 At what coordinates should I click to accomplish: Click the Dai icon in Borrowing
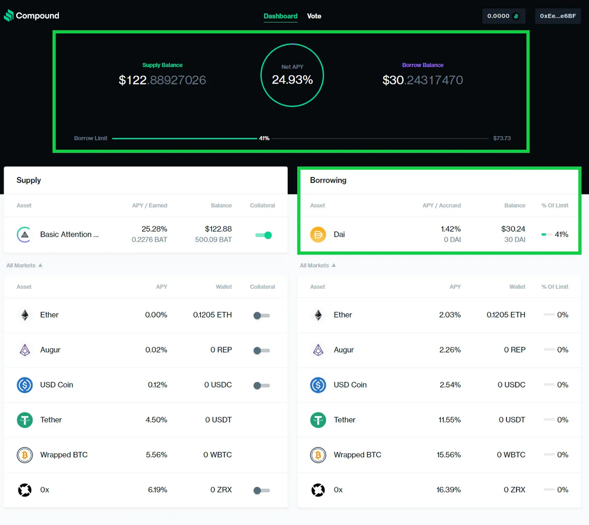[x=318, y=234]
